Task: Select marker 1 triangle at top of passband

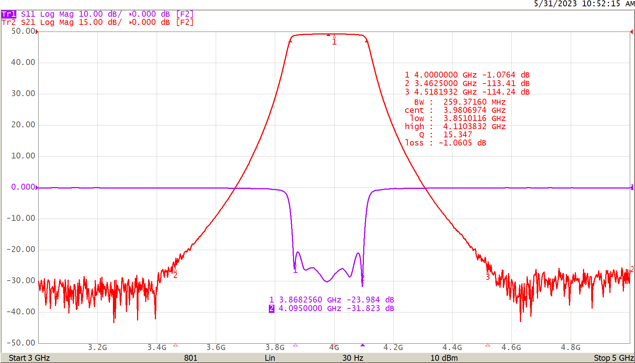Action: [x=335, y=37]
